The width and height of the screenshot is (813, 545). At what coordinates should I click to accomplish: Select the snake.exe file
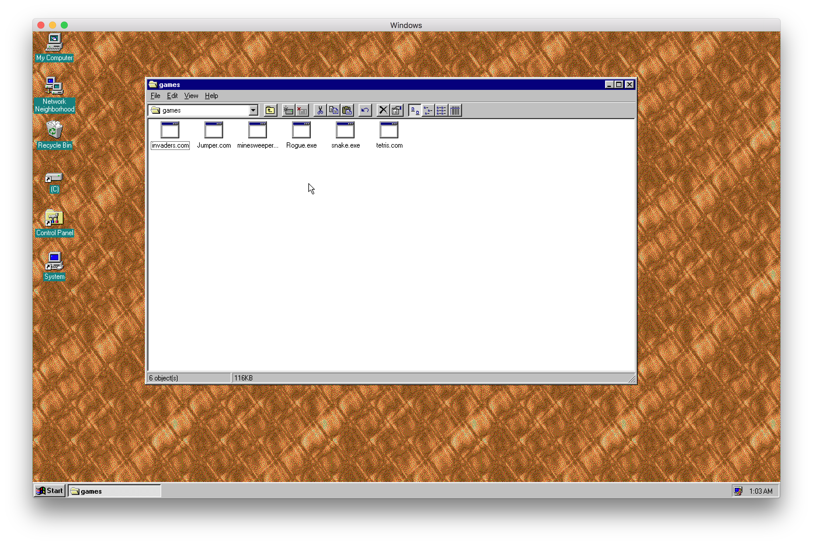[x=345, y=136]
